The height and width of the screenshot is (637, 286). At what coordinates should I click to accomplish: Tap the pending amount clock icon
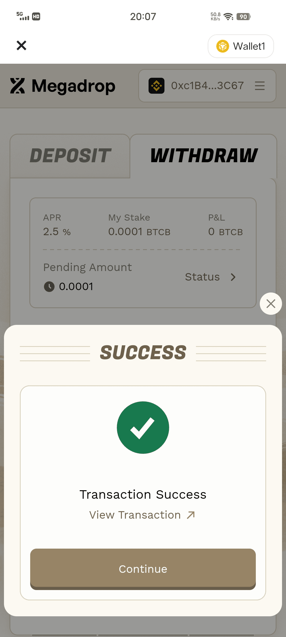[x=49, y=287]
